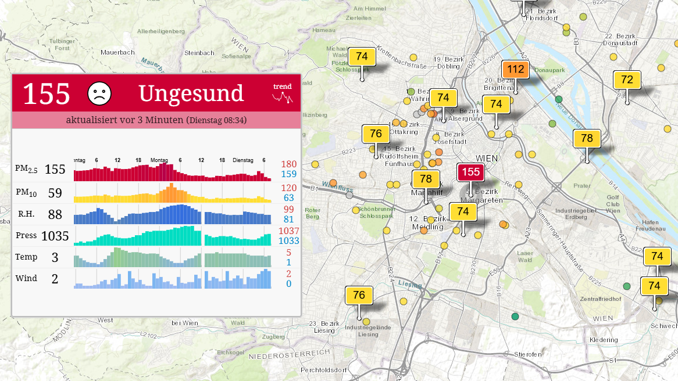
Task: Open the 74 marker near Pötzleinsdorf Schlosspark
Action: coord(362,57)
